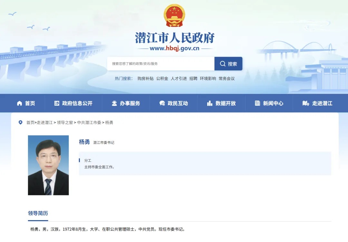Click the title text 潜江市委书记
This screenshot has width=348, height=242.
[x=104, y=143]
